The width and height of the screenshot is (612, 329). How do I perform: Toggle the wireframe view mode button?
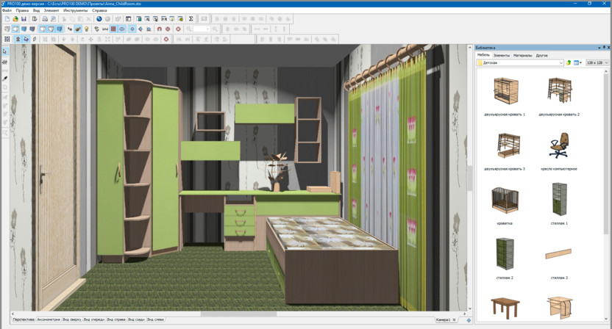(7, 29)
